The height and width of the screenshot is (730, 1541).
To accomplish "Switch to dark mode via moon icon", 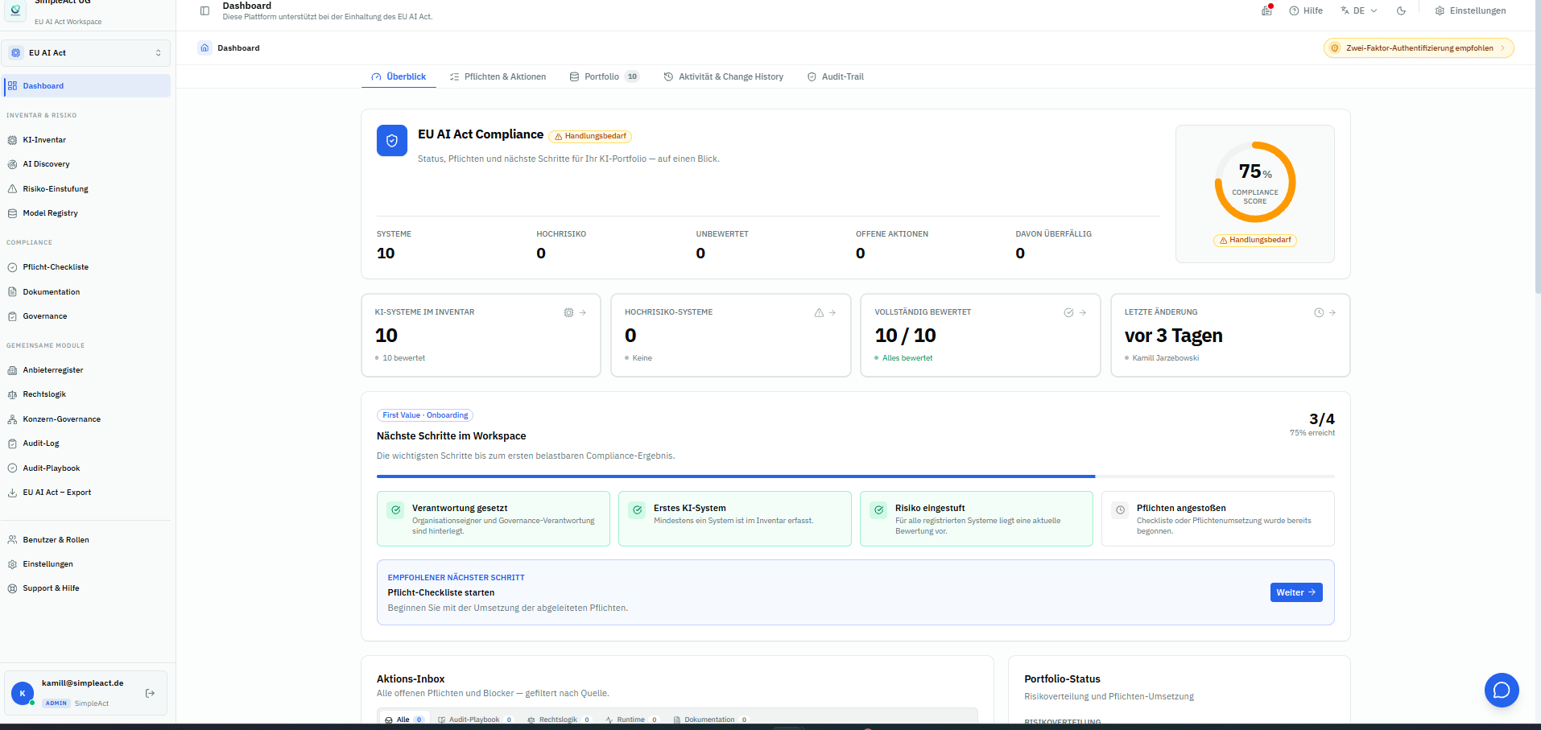I will tap(1401, 10).
